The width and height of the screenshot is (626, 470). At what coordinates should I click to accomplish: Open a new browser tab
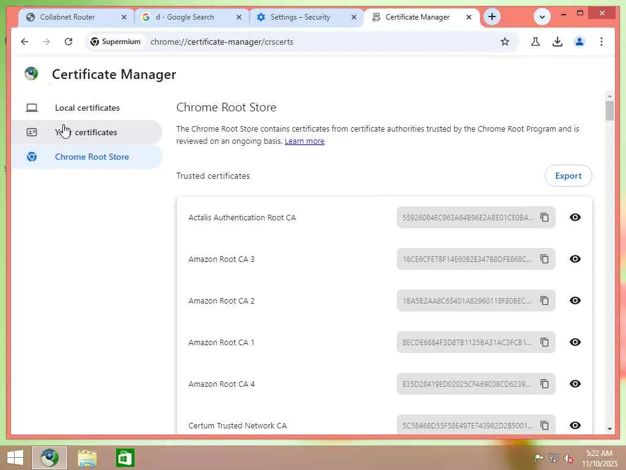[x=492, y=17]
